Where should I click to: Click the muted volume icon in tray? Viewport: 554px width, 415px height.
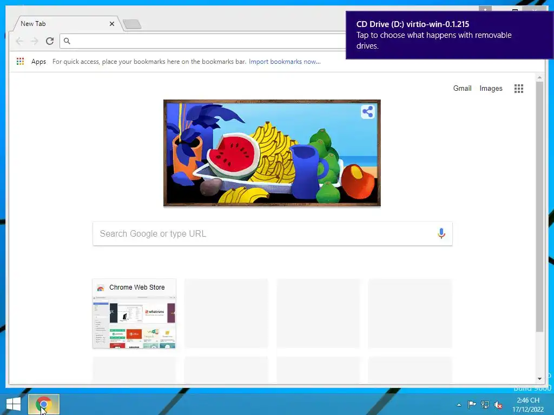coord(498,405)
